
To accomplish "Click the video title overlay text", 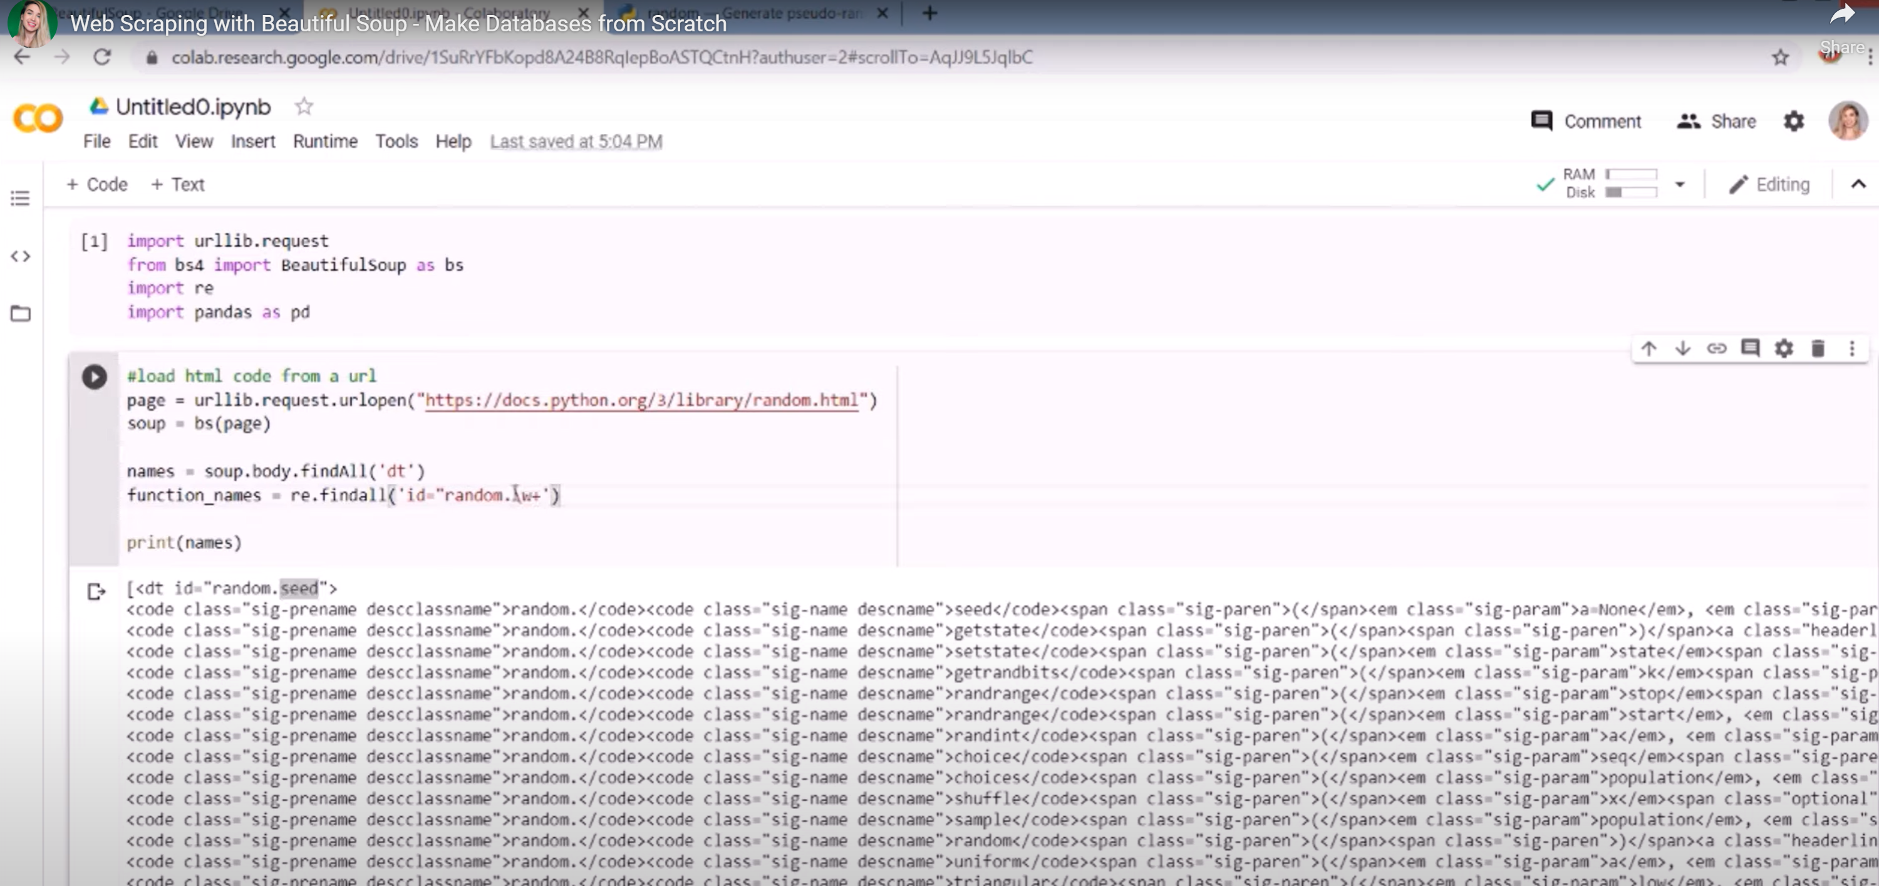I will [398, 23].
